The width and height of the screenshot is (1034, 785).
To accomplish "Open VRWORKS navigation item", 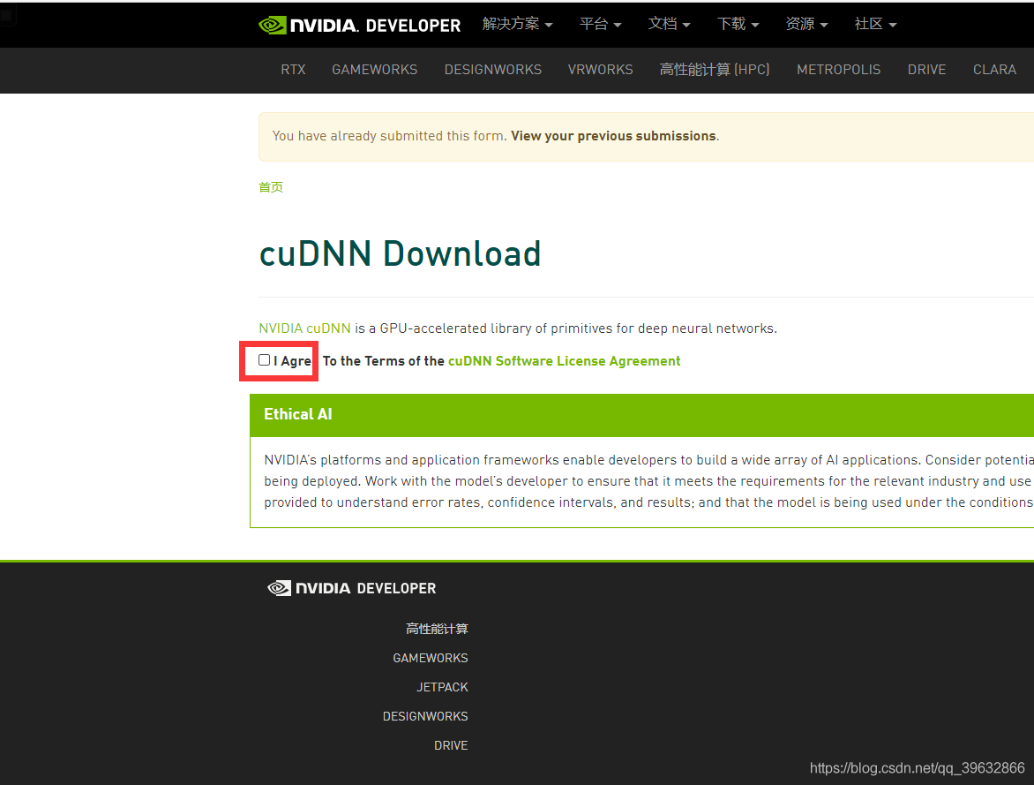I will tap(600, 70).
